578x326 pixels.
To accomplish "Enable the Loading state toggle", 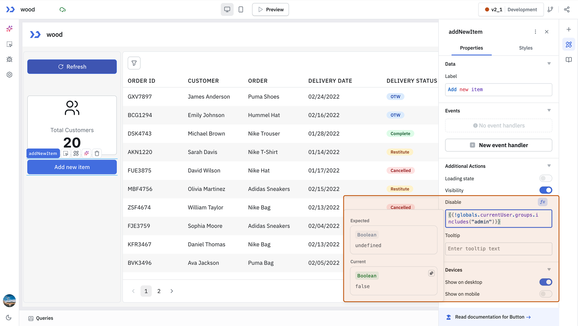I will click(545, 179).
